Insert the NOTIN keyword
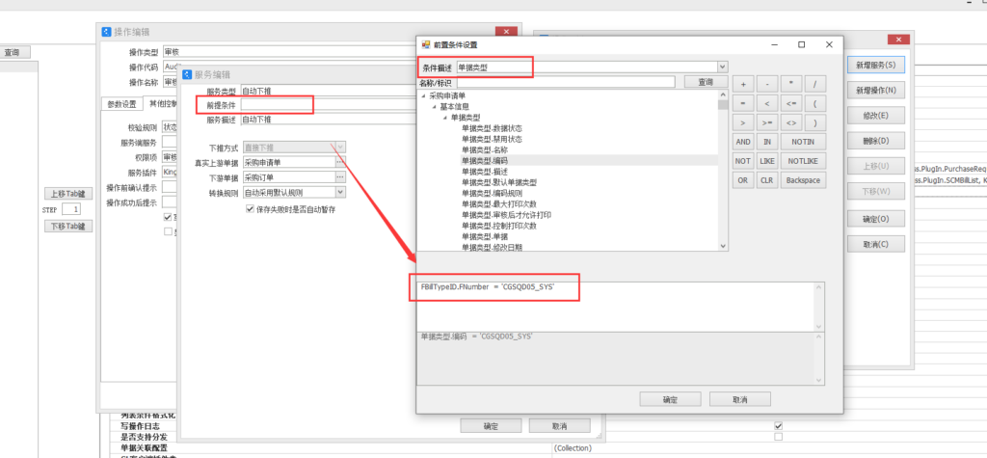987x458 pixels. (x=803, y=142)
